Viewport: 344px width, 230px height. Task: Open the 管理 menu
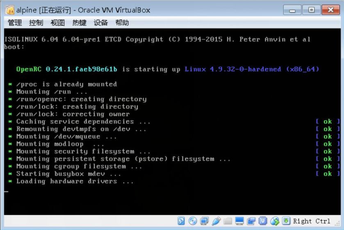[x=15, y=23]
